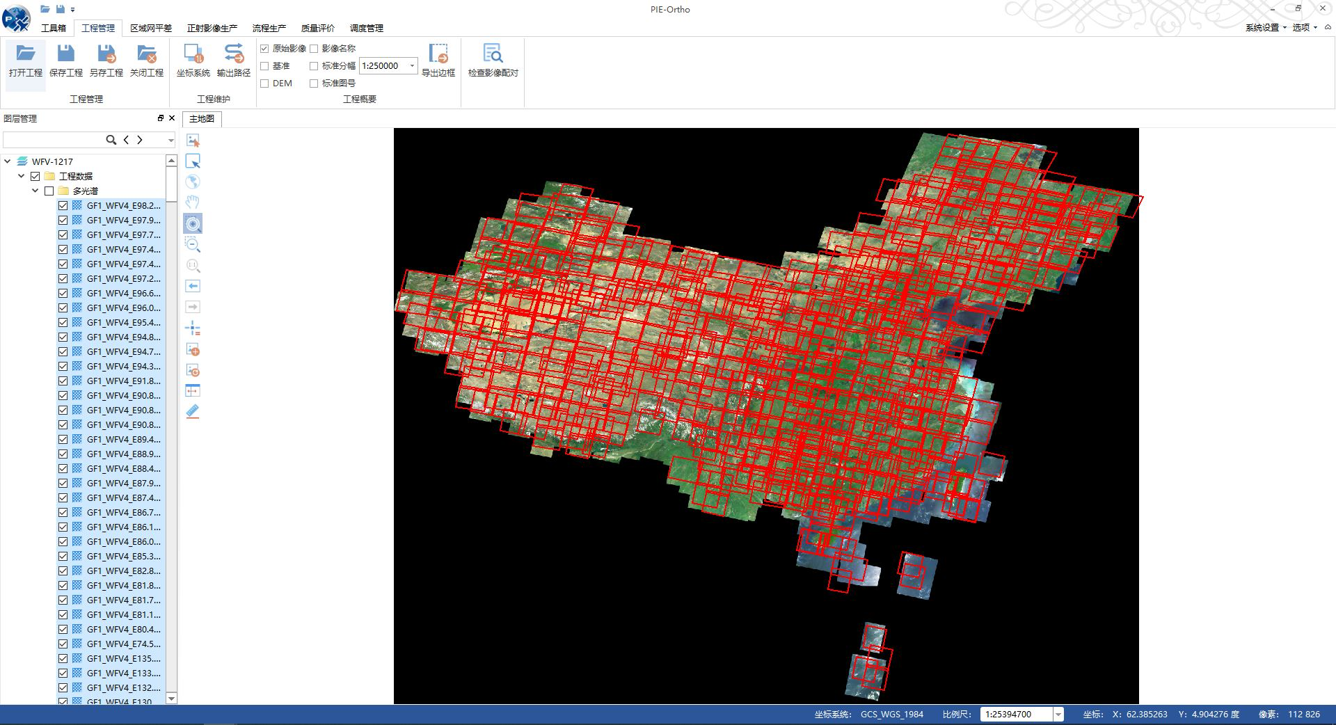Collapse the 多光谱 folder node
Screen dimensions: 1336x725
point(35,191)
